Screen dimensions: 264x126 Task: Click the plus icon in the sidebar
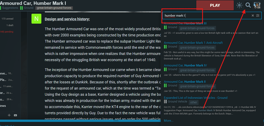click(x=9, y=115)
